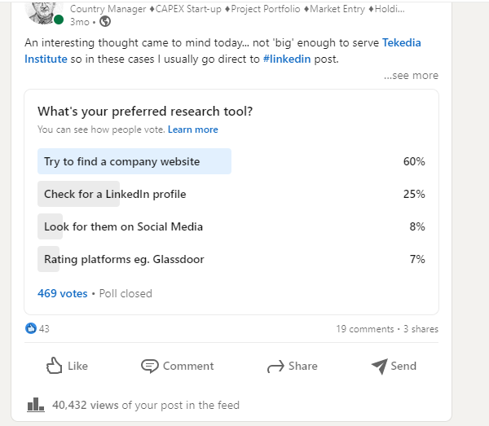Image resolution: width=489 pixels, height=426 pixels.
Task: Select 'Check for a LinkedIn profile' option
Action: pyautogui.click(x=115, y=194)
